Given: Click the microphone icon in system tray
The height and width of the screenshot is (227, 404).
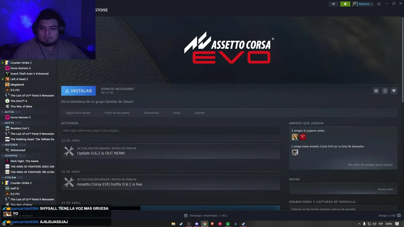Looking at the screenshot, I should pyautogui.click(x=364, y=224).
